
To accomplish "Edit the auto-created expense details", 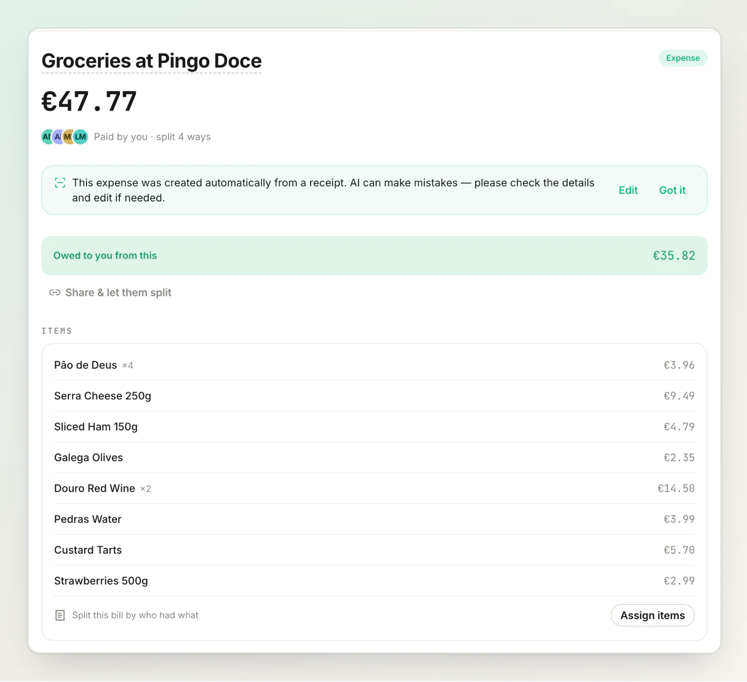I will click(x=628, y=190).
